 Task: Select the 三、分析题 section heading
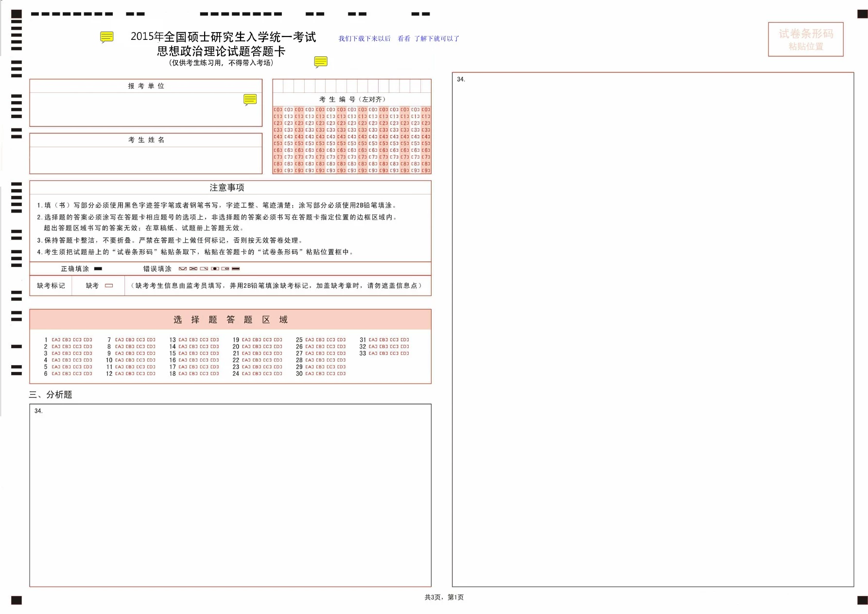pos(51,395)
